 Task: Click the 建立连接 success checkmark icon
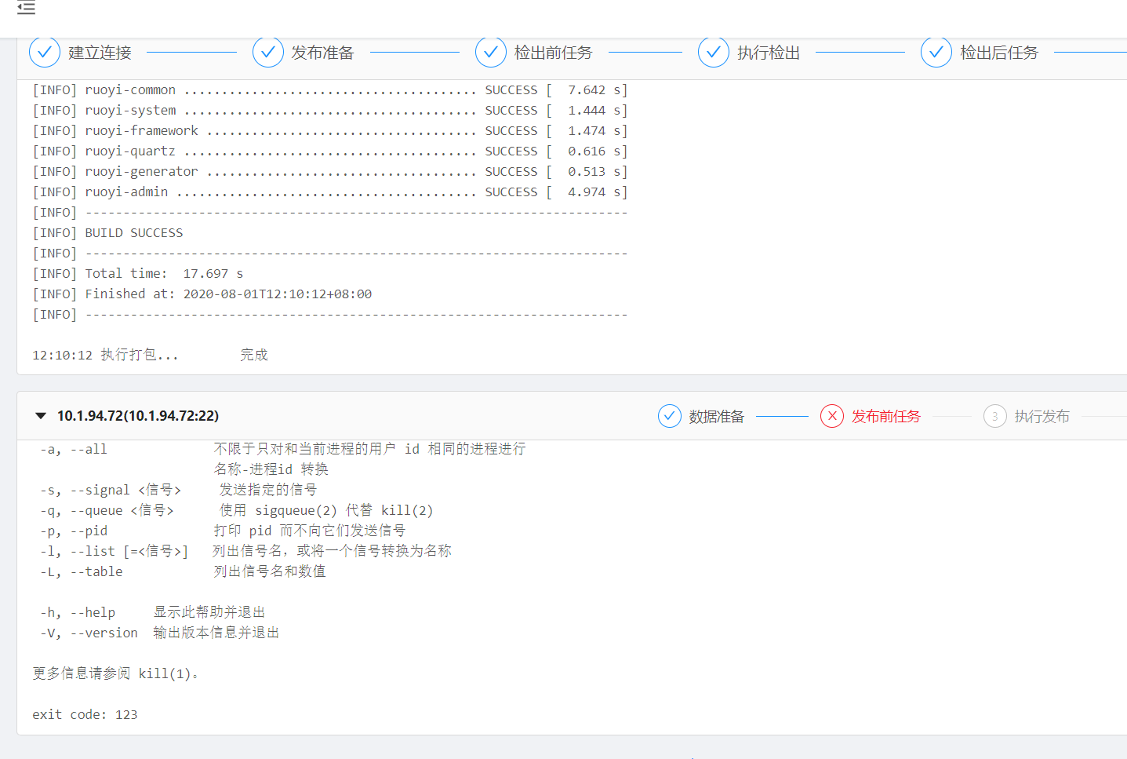point(44,52)
